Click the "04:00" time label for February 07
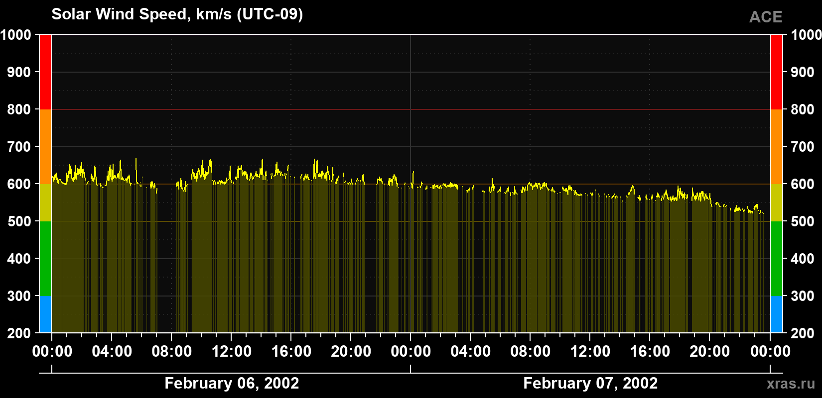Image resolution: width=822 pixels, height=398 pixels. click(x=471, y=352)
